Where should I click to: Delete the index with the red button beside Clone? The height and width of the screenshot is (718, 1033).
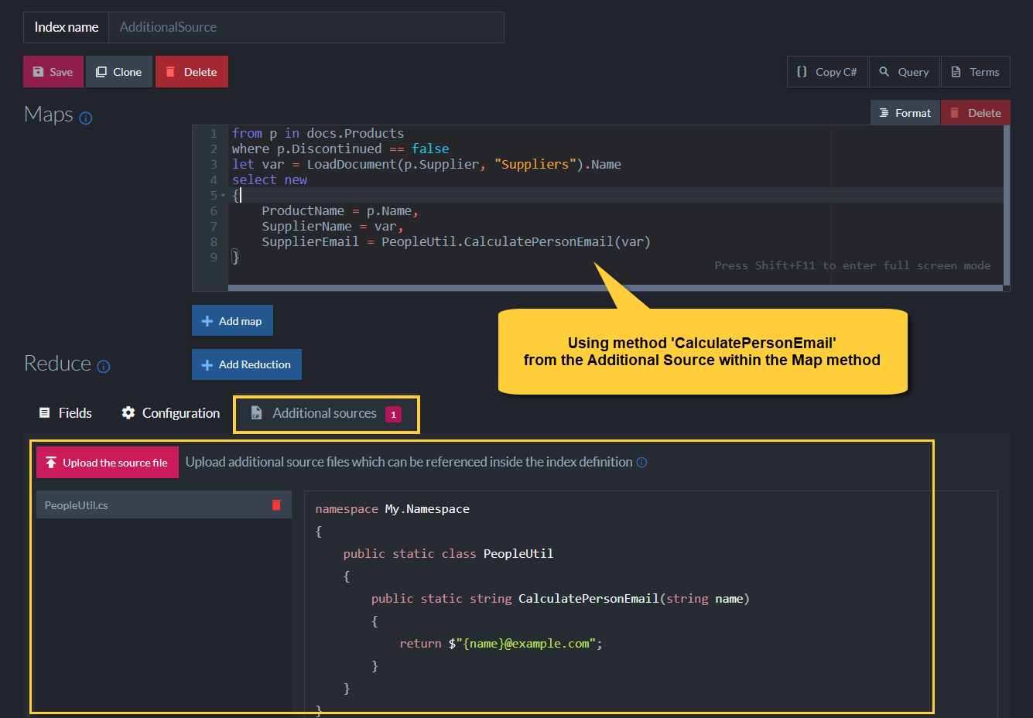click(x=192, y=72)
